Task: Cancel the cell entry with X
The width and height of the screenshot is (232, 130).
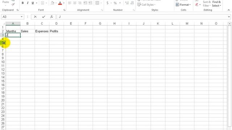Action: 35,17
